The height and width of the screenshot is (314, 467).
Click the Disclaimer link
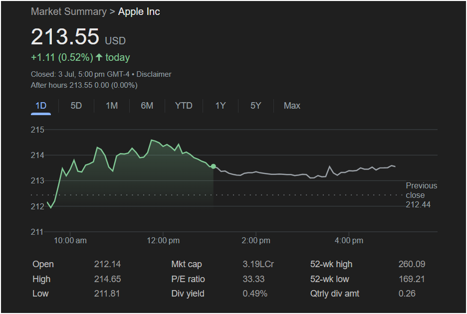coord(154,74)
